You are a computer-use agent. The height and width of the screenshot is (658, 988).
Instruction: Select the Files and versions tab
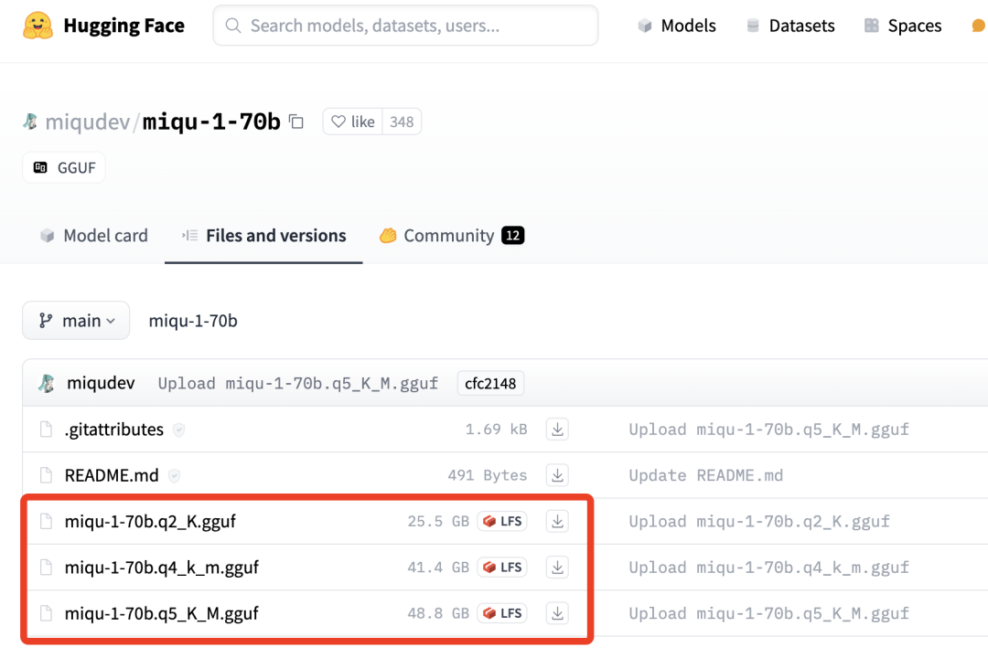click(263, 236)
